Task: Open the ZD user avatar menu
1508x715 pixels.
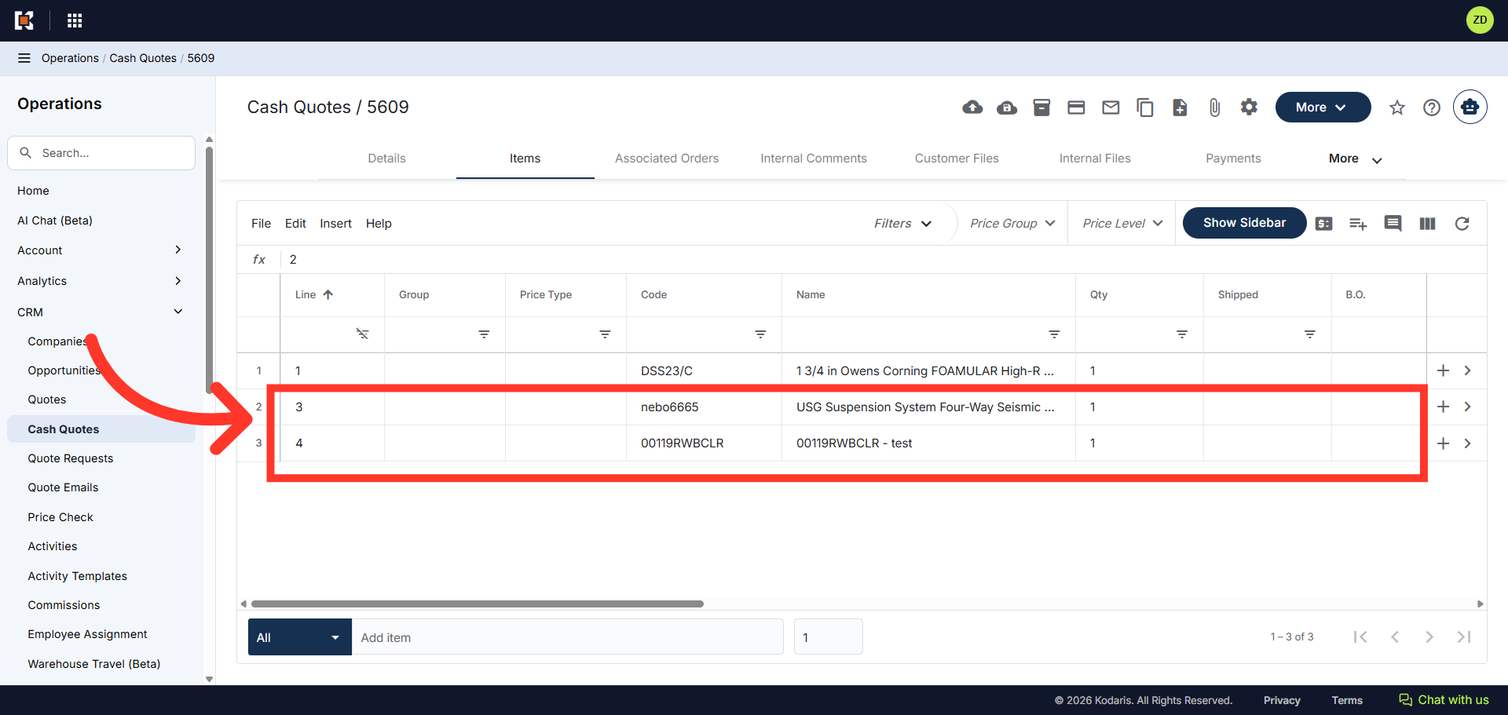Action: (x=1480, y=20)
